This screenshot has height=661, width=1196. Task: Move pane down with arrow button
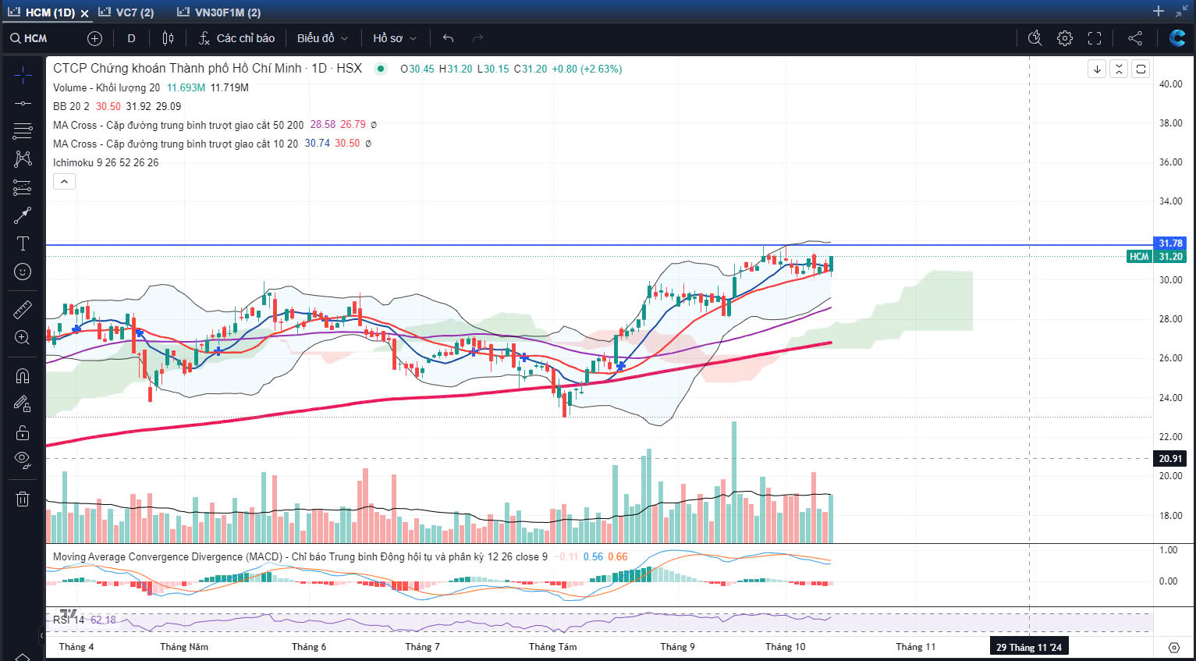click(1097, 69)
